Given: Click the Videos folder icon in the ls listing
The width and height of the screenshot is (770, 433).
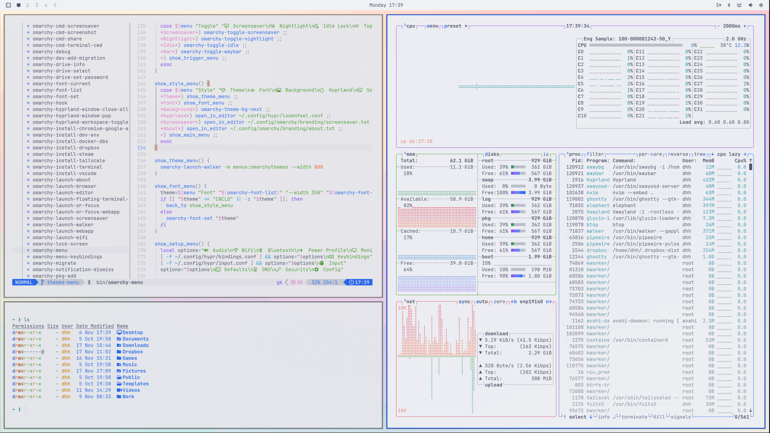Looking at the screenshot, I should tap(119, 390).
